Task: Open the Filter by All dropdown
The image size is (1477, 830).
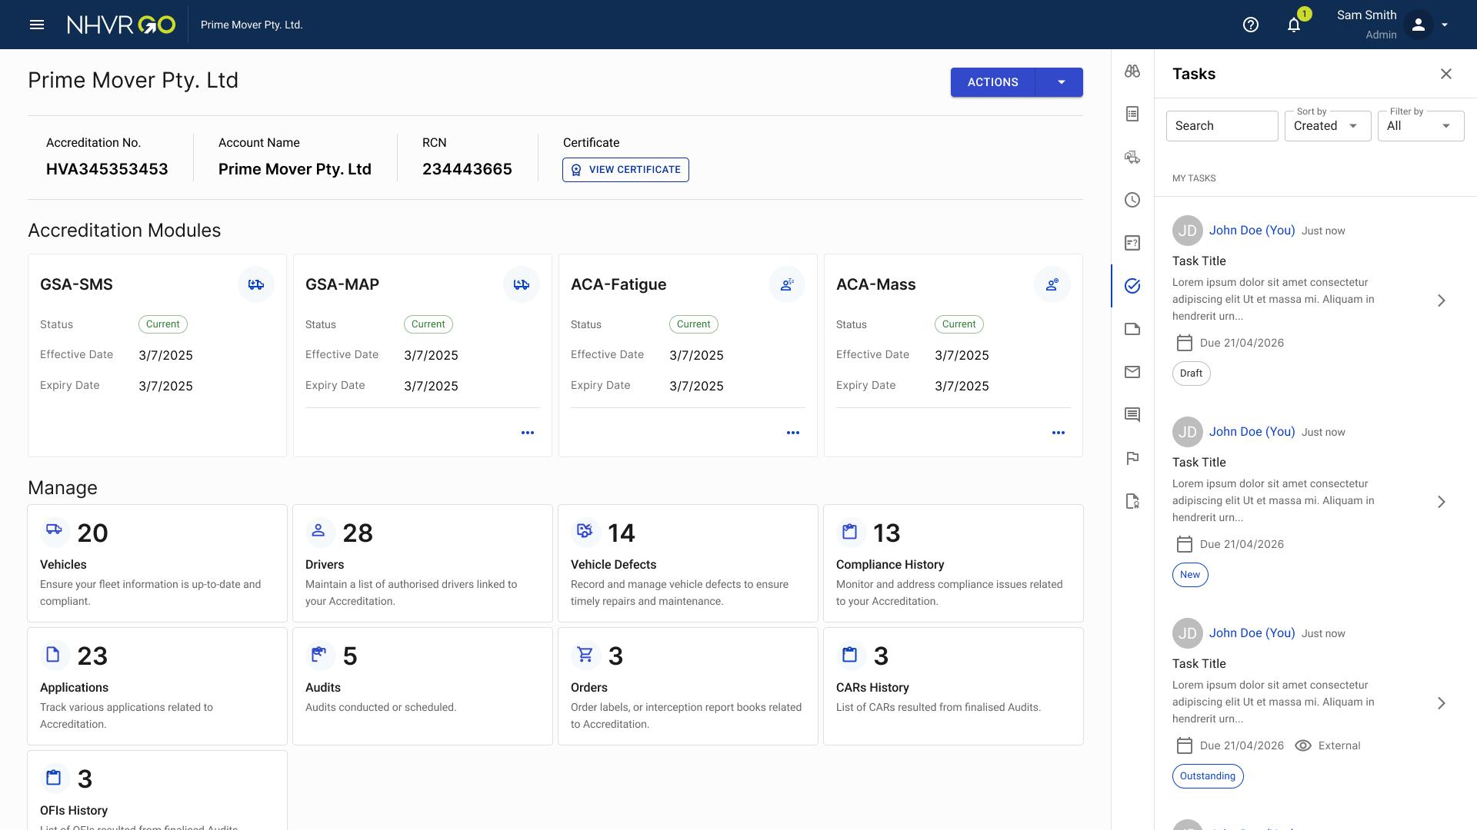Action: [x=1421, y=126]
